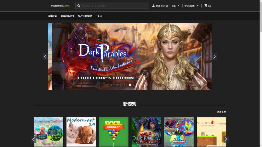
Task: Open the shopping cart icon
Action: pyautogui.click(x=206, y=6)
